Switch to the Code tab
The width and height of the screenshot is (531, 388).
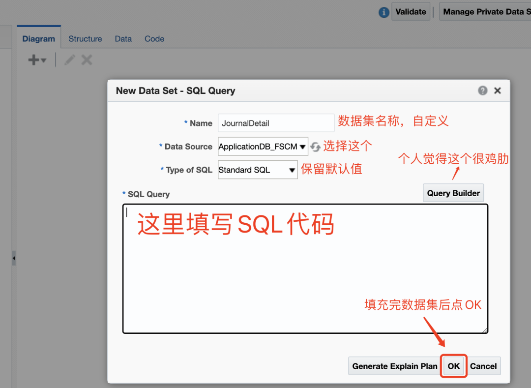pyautogui.click(x=154, y=38)
